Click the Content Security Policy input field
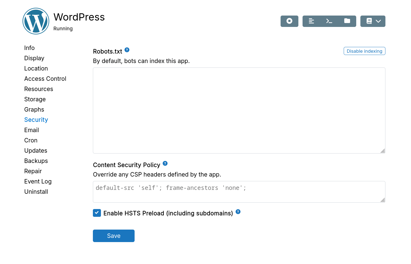Viewport: 411px width, 264px height. click(239, 192)
